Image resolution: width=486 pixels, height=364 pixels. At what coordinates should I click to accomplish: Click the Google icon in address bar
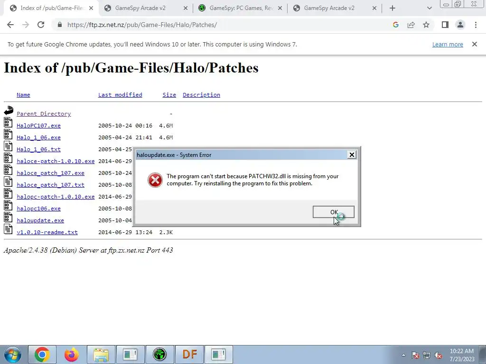click(x=395, y=25)
